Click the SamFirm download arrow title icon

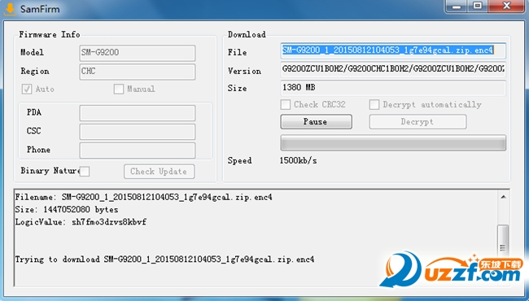[x=10, y=9]
